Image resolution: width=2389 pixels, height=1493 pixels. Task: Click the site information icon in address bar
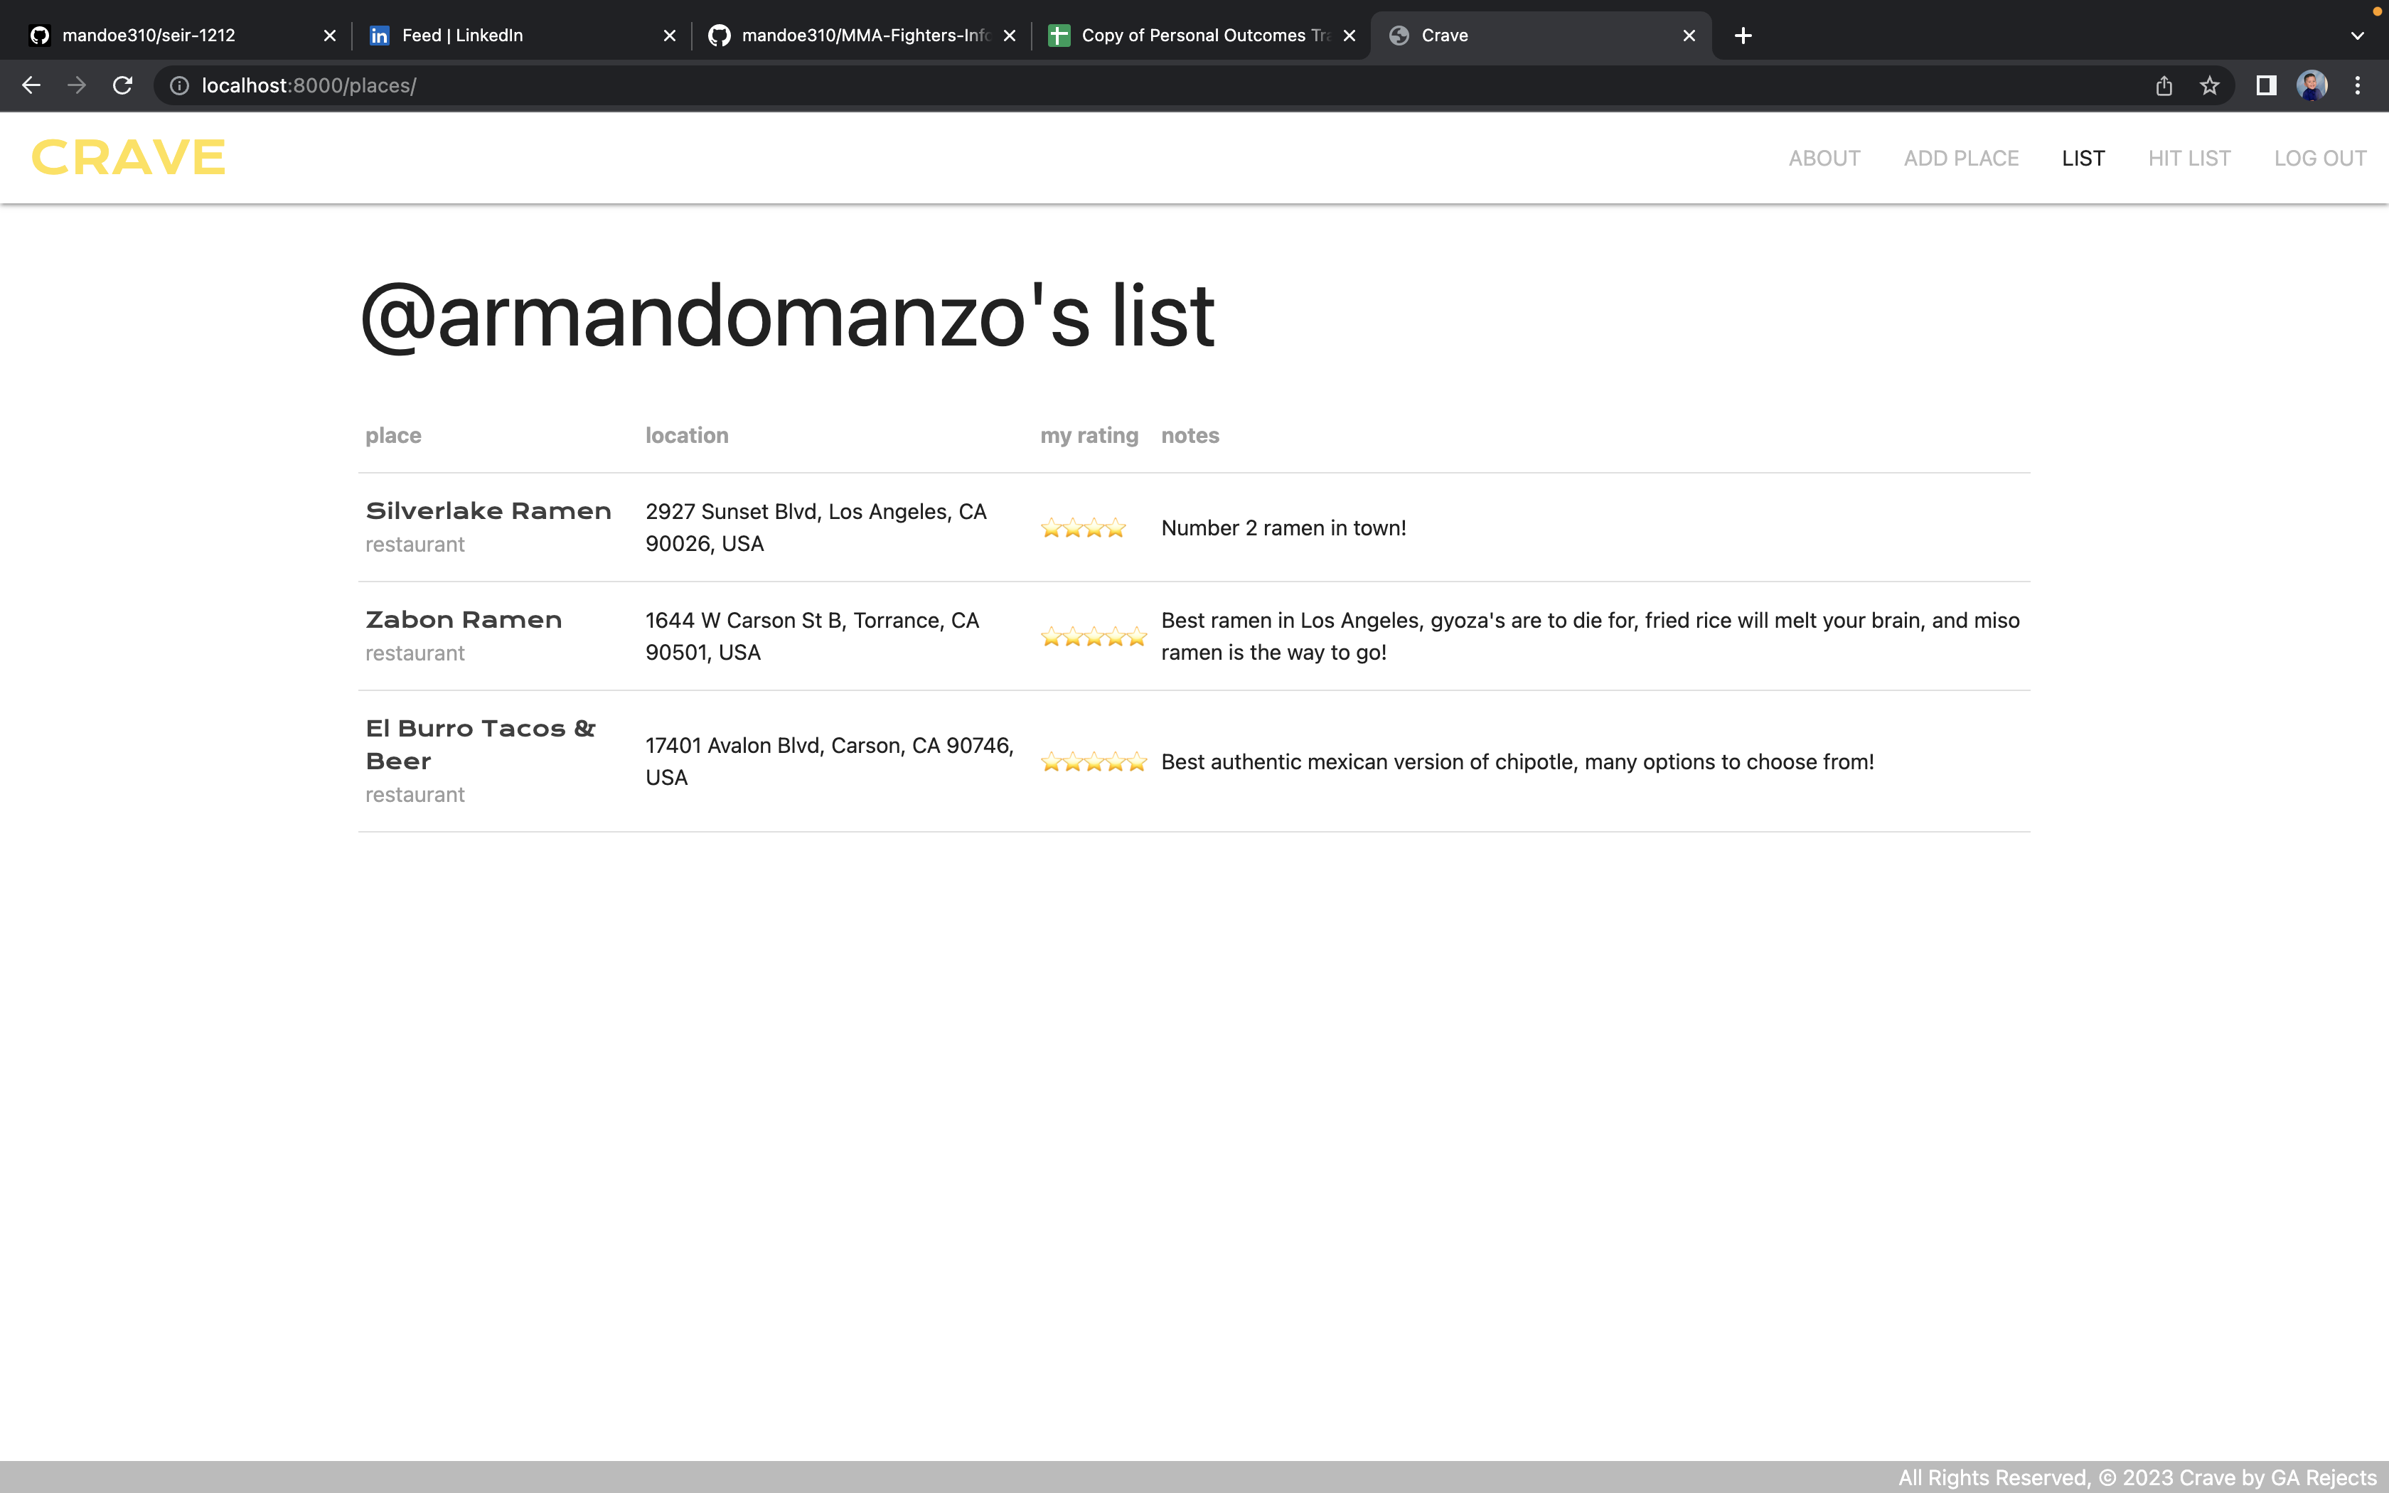pyautogui.click(x=178, y=85)
